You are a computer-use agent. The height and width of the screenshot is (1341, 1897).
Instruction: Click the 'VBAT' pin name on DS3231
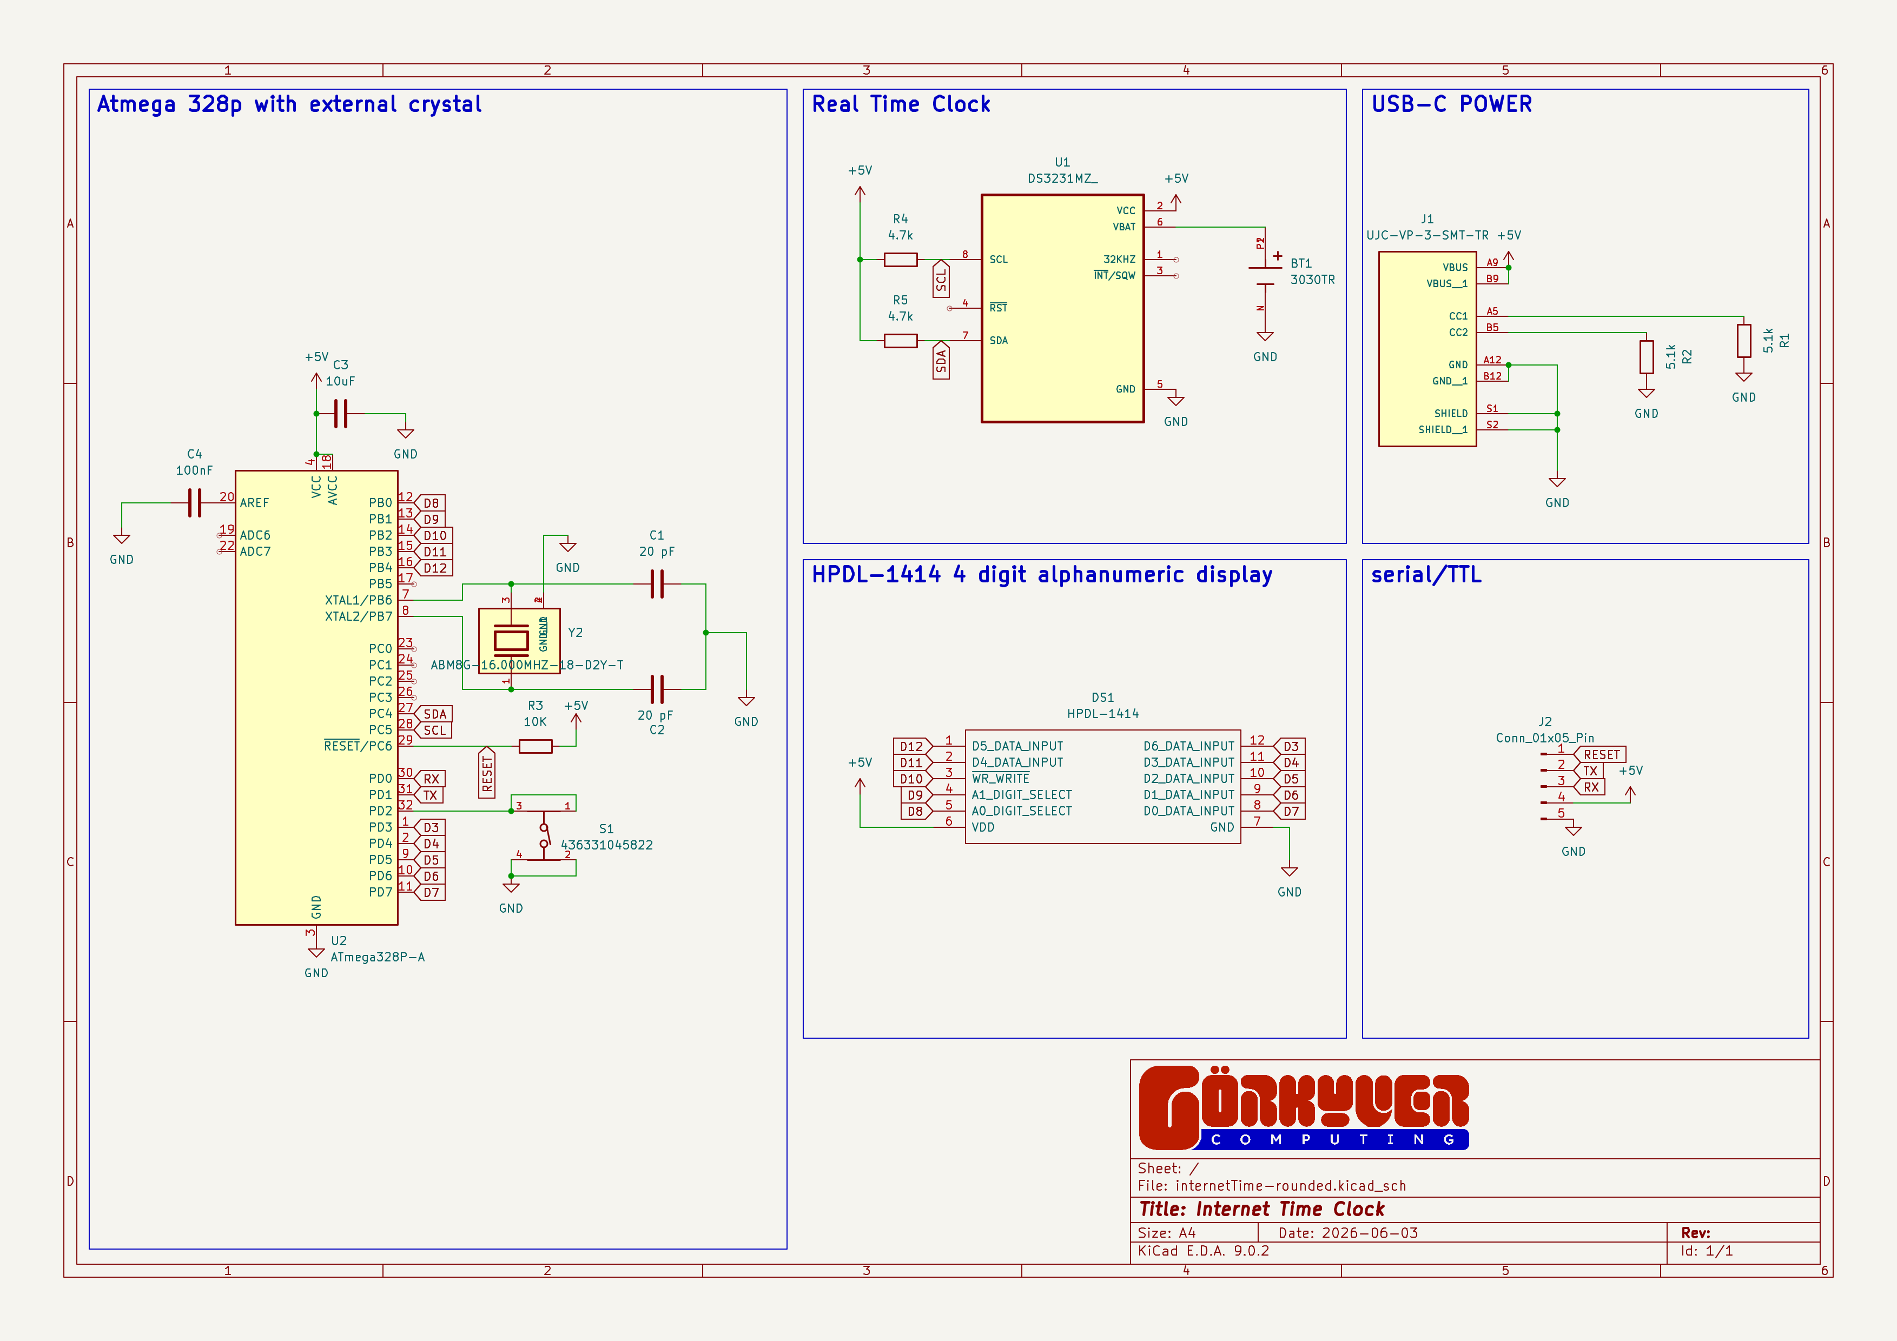(x=1123, y=227)
